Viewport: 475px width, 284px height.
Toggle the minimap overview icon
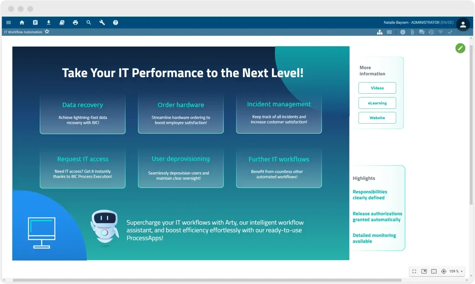[x=424, y=271]
